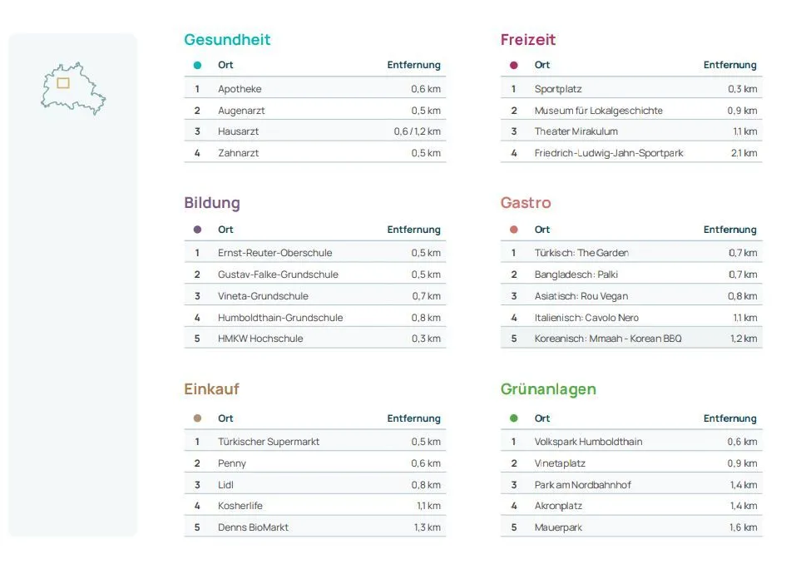This screenshot has height=574, width=786.
Task: Select Mauerpark in Grünanlagen list
Action: pyautogui.click(x=558, y=527)
